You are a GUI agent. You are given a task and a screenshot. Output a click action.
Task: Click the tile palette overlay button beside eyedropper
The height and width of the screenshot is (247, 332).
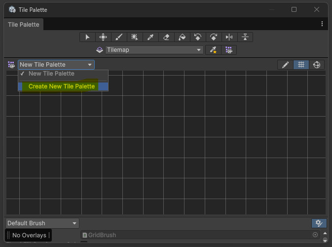coord(229,50)
